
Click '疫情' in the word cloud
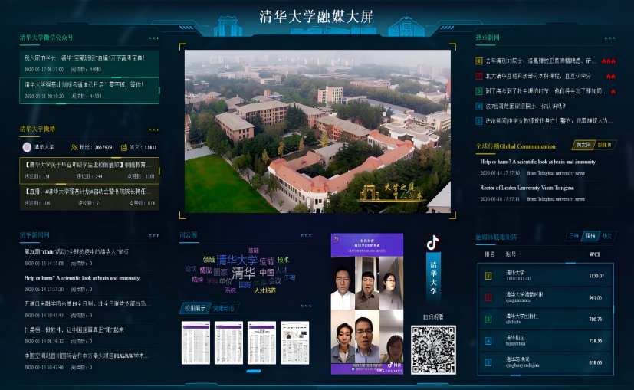(x=267, y=261)
